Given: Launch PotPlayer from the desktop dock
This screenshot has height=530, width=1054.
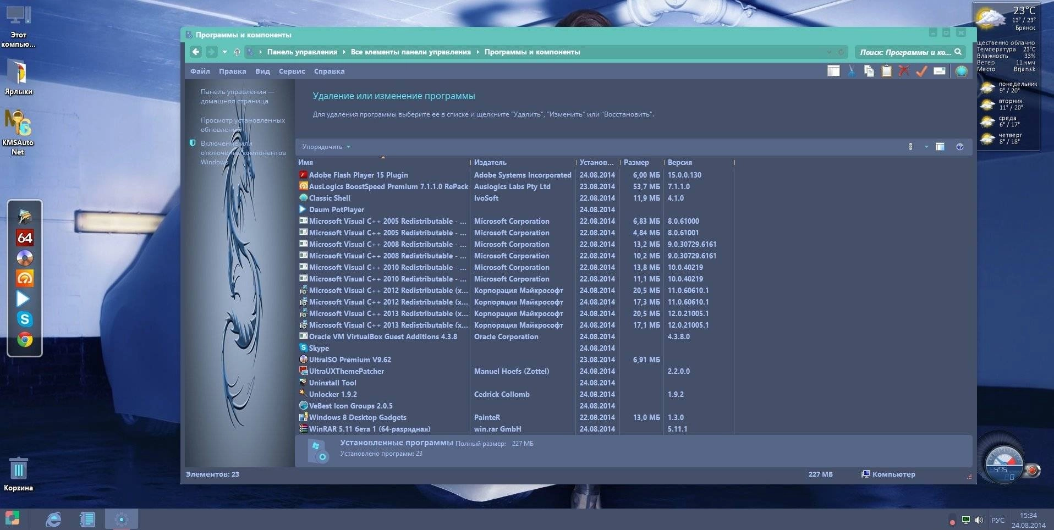Looking at the screenshot, I should (23, 299).
